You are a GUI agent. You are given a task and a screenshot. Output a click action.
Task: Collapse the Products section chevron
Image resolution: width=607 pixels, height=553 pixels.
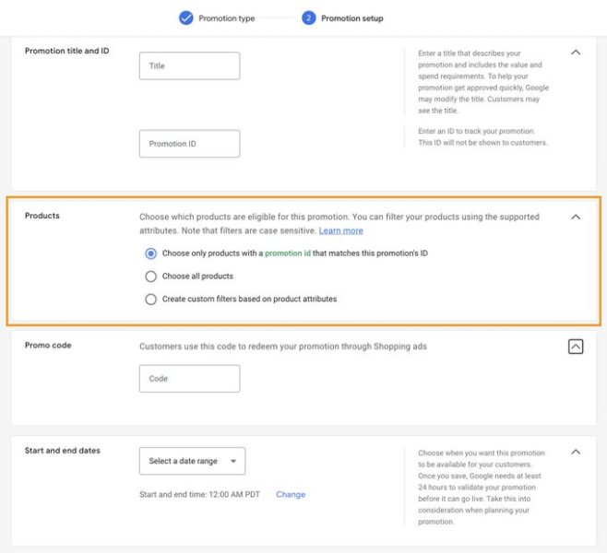click(x=576, y=218)
